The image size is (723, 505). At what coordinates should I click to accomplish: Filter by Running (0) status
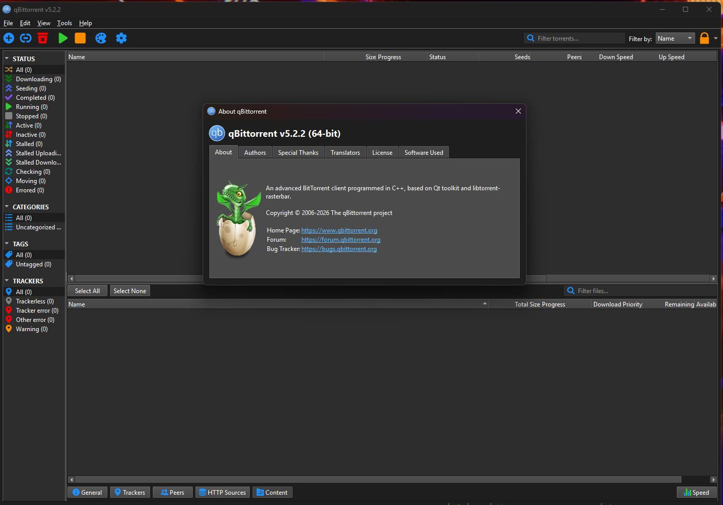click(x=34, y=107)
